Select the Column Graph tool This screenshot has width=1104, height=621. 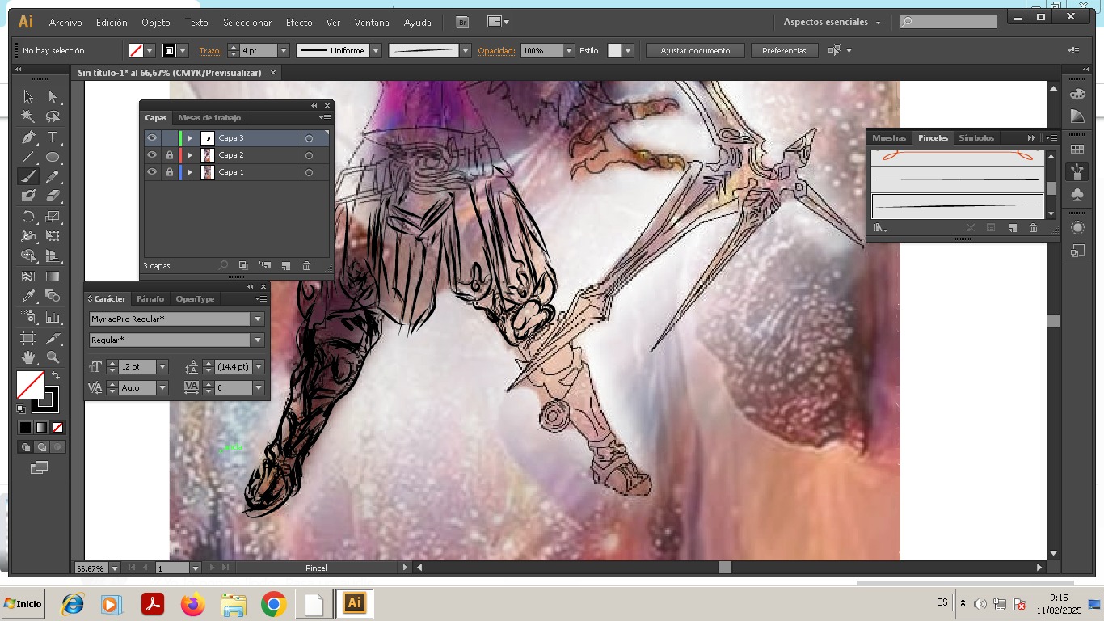pos(53,317)
